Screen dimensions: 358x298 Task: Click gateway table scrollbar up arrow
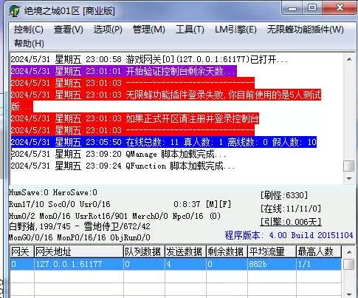[348, 252]
